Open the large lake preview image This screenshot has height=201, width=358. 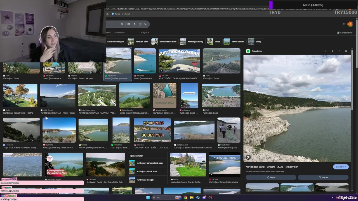click(x=297, y=108)
